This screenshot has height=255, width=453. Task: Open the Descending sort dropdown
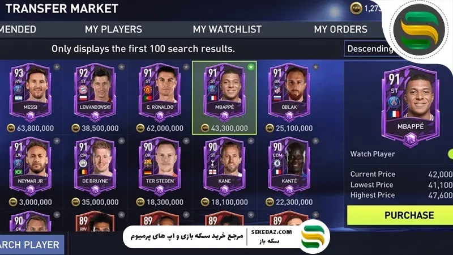pos(370,49)
